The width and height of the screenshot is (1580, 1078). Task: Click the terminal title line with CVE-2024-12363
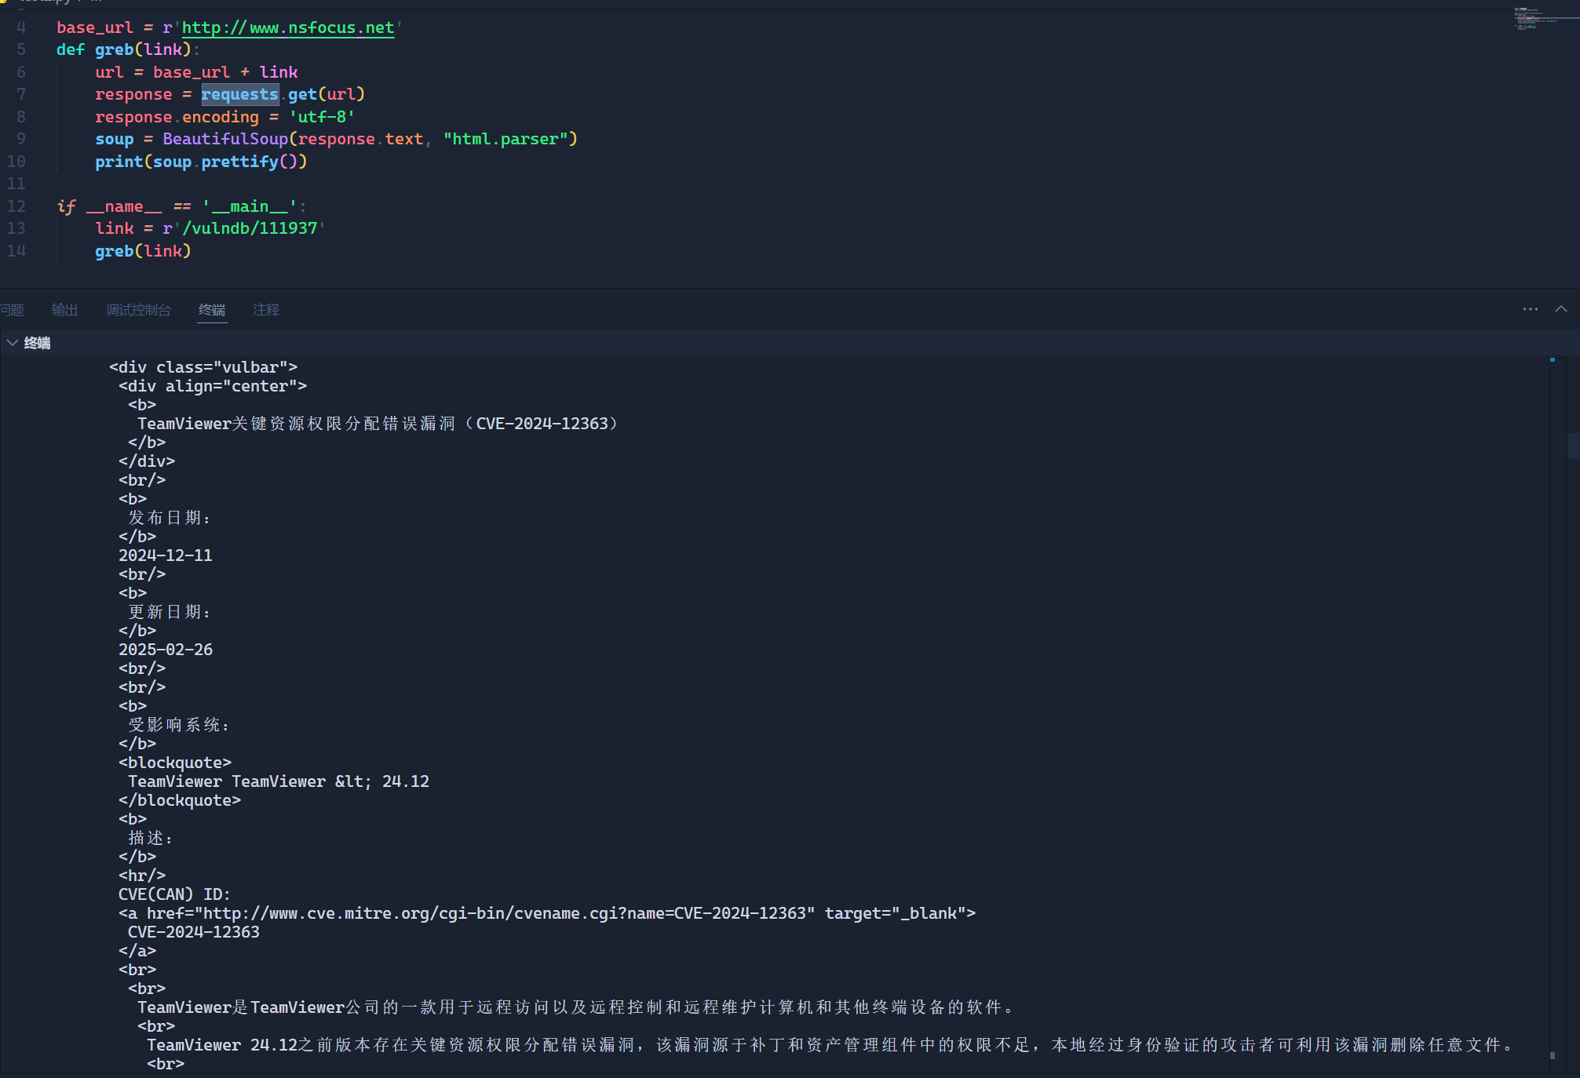pos(378,424)
